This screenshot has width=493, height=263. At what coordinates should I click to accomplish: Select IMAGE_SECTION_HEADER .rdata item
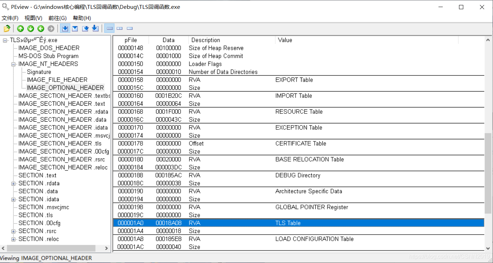click(63, 112)
